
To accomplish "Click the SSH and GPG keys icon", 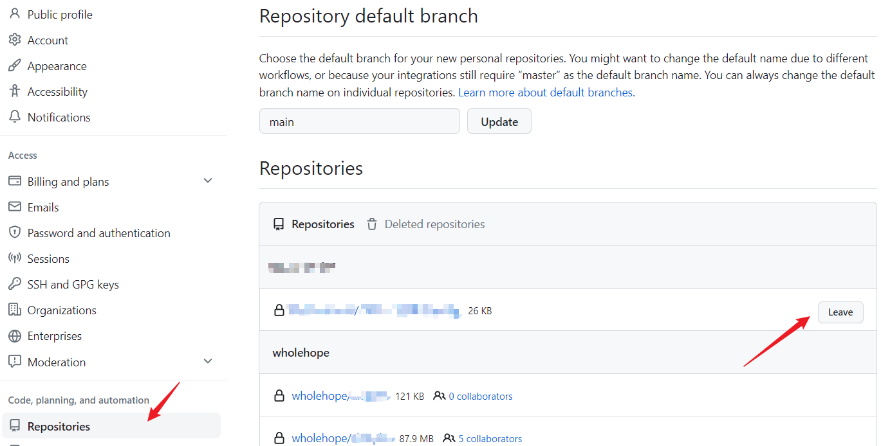I will [x=14, y=284].
